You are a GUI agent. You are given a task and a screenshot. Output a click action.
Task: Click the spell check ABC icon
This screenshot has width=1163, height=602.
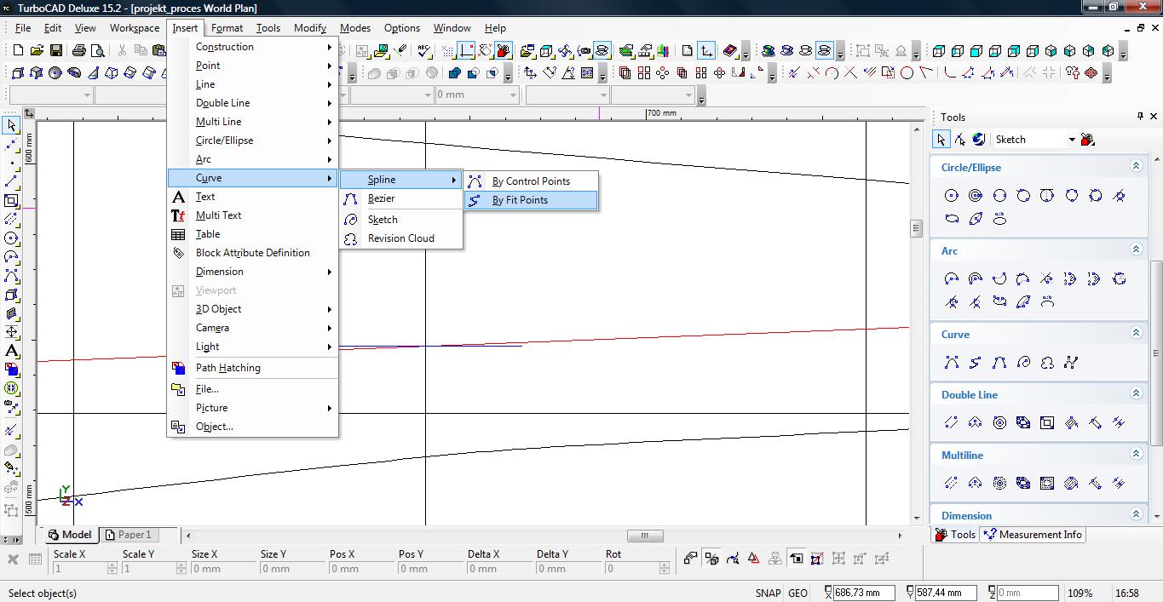tap(424, 51)
